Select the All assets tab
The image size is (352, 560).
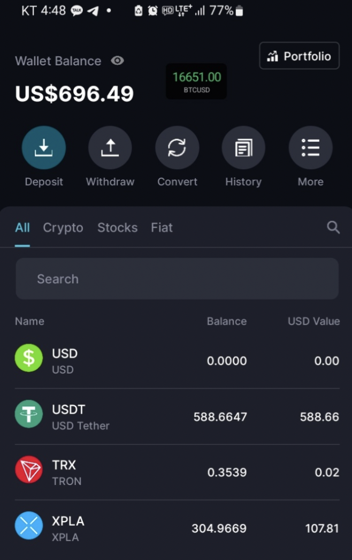coord(22,228)
